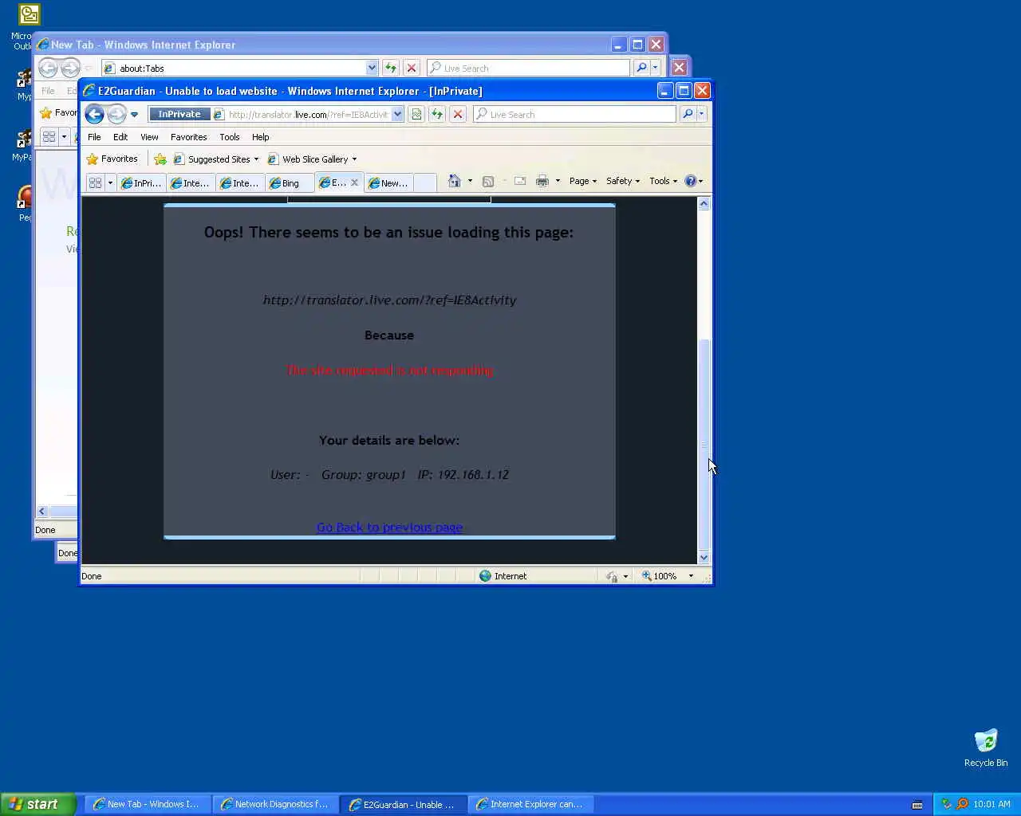Click the Quick Tabs grid icon
Viewport: 1021px width, 816px height.
pyautogui.click(x=95, y=182)
